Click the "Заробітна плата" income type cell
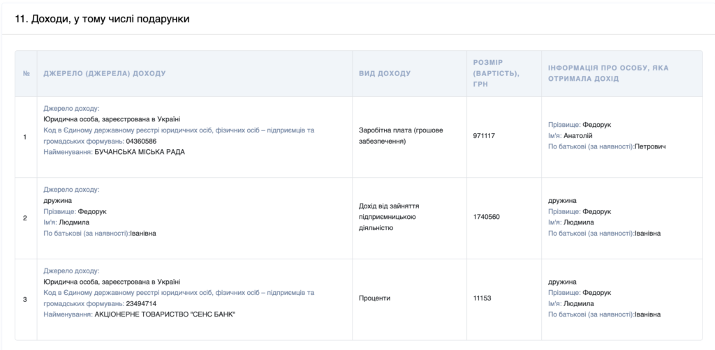 click(399, 135)
